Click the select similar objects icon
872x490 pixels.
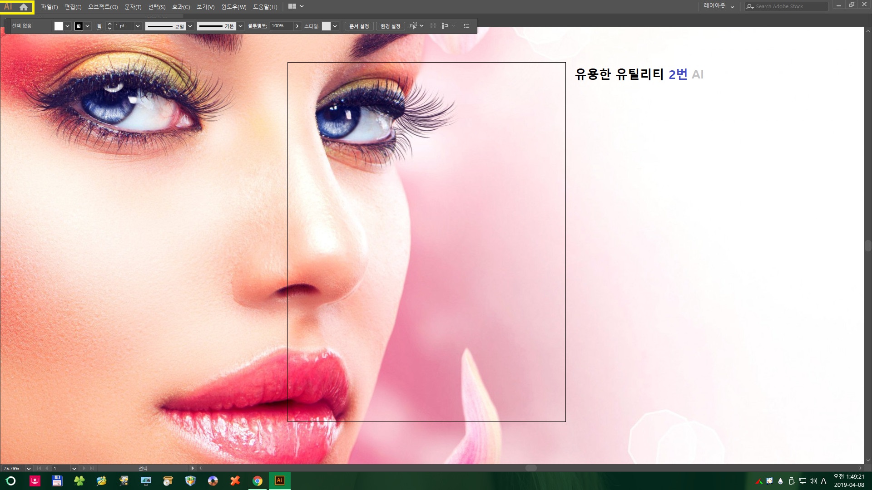point(445,26)
